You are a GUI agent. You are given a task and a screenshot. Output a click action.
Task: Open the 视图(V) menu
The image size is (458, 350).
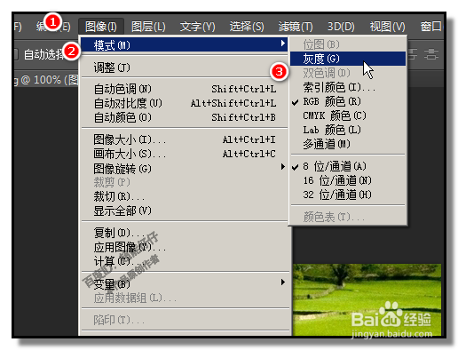pos(387,27)
